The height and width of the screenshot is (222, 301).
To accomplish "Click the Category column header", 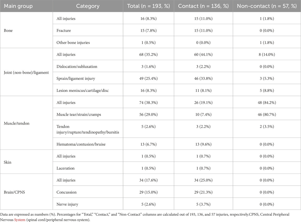I will pos(88,6).
